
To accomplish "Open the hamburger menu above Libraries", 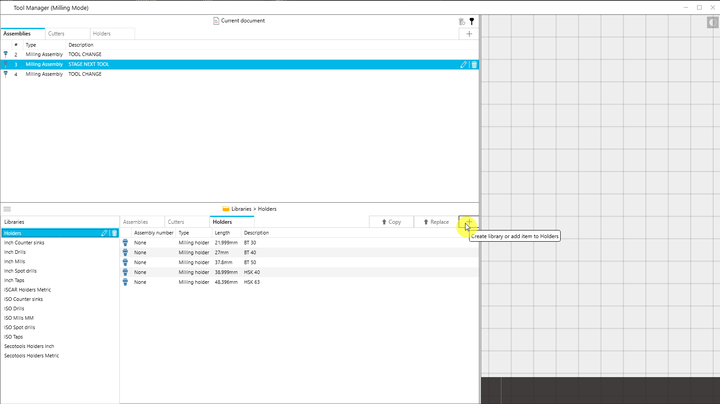I will tap(7, 209).
